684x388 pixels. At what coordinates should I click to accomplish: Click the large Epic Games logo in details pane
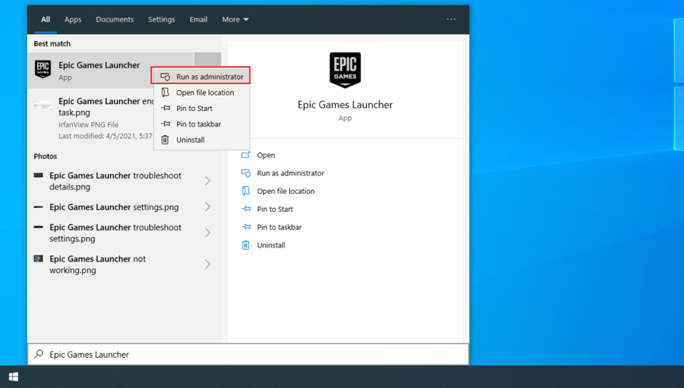pyautogui.click(x=345, y=70)
